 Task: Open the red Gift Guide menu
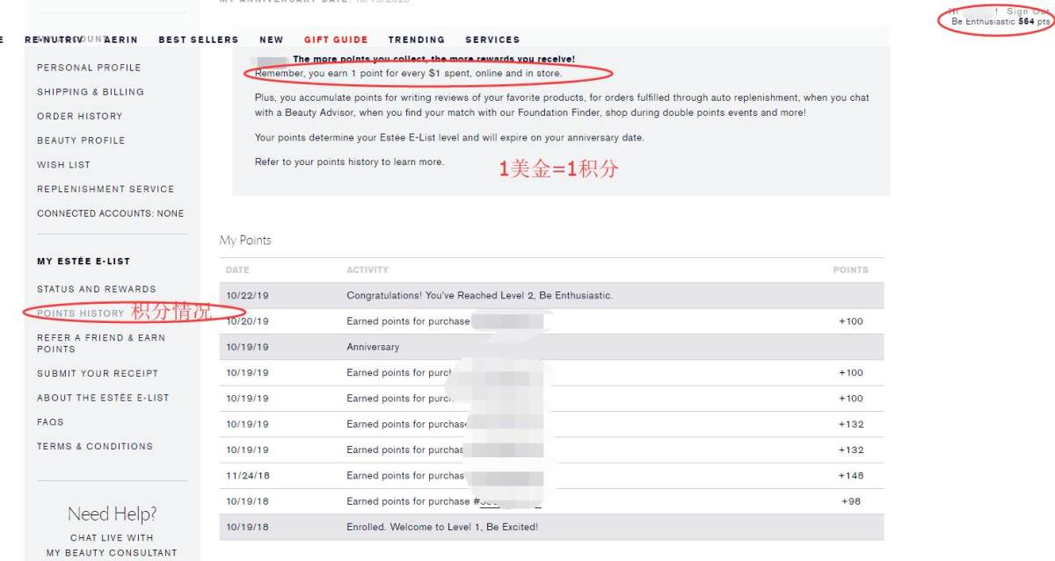tap(336, 40)
